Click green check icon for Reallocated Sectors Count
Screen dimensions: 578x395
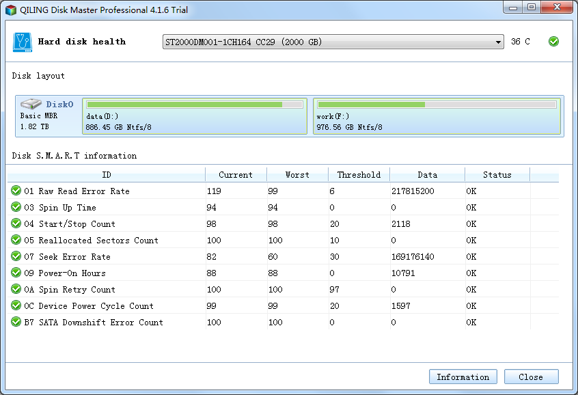(x=16, y=240)
